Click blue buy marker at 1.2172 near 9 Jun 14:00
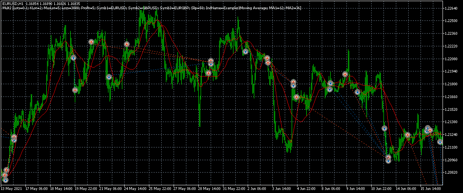Image resolution: width=463 pixels, height=193 pixels. point(358,92)
